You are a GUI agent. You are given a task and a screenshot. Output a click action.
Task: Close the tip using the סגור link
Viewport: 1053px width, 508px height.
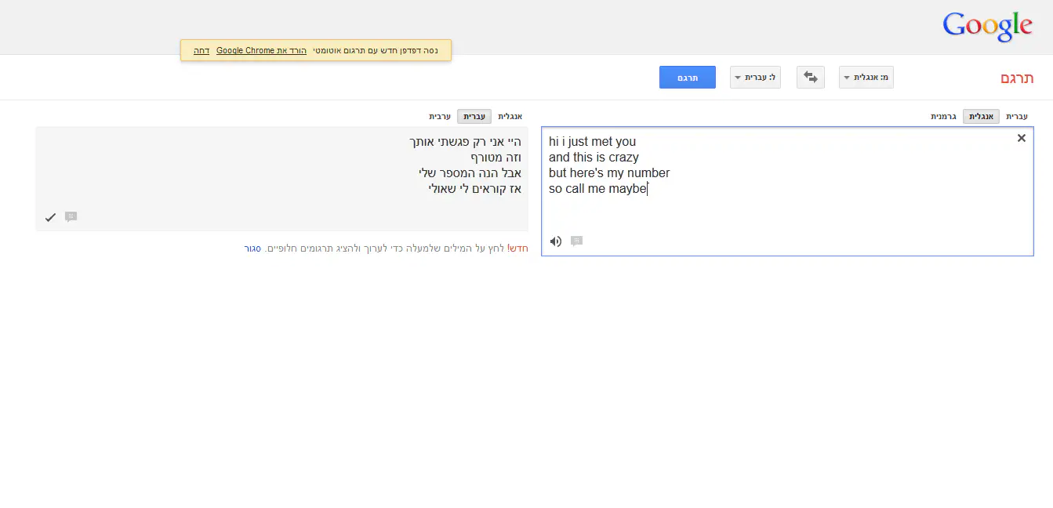tap(252, 249)
